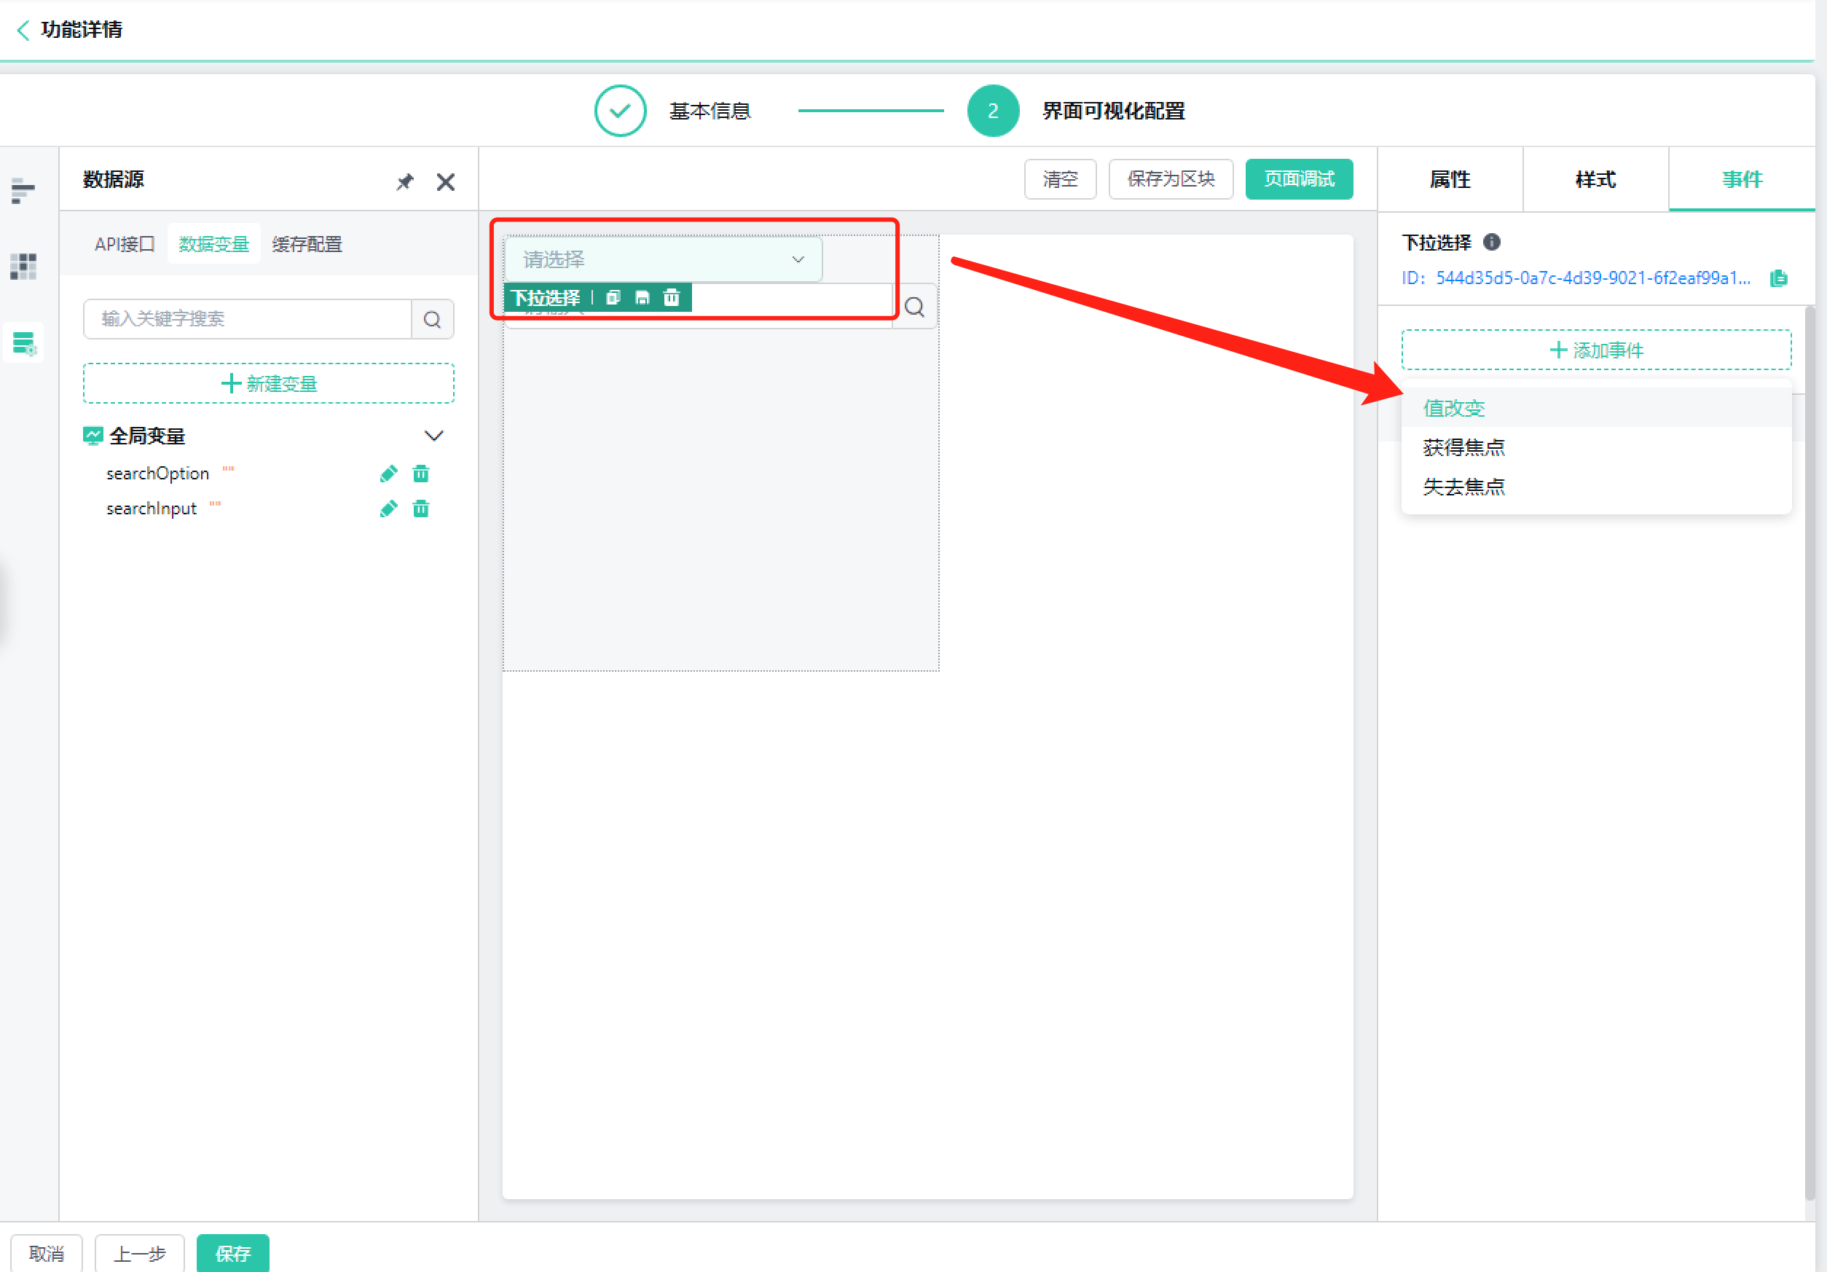The image size is (1827, 1272).
Task: Click the 页面调试 button
Action: (1298, 179)
